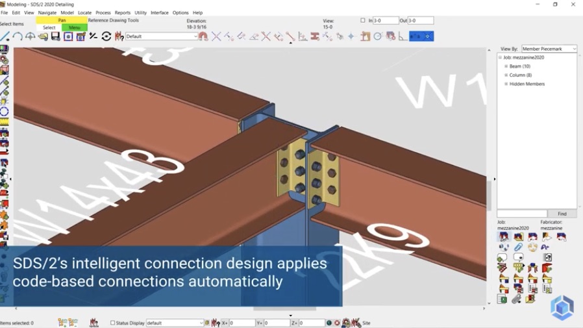Click the blue cube logo icon
The width and height of the screenshot is (583, 328).
(562, 307)
